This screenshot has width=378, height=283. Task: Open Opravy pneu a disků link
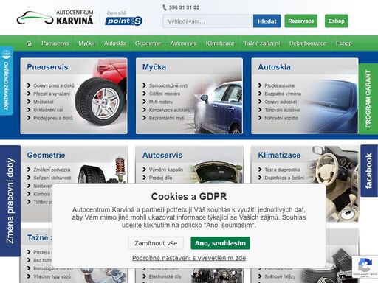tap(54, 85)
